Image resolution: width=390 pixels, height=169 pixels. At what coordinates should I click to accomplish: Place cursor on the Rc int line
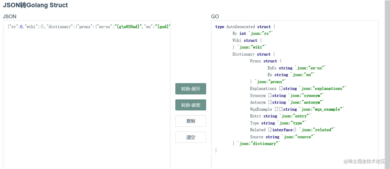click(253, 34)
